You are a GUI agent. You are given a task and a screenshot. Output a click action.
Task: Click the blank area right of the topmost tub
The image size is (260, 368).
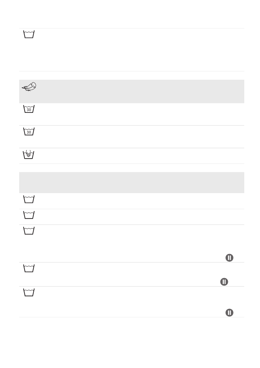[x=139, y=49]
